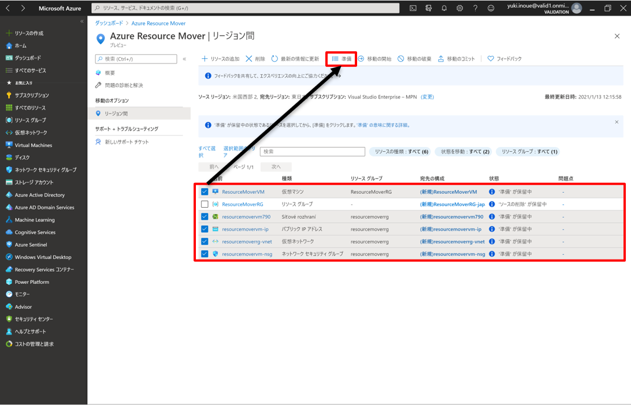
Task: Collapse the Resource Mover menu pane
Action: click(x=184, y=59)
